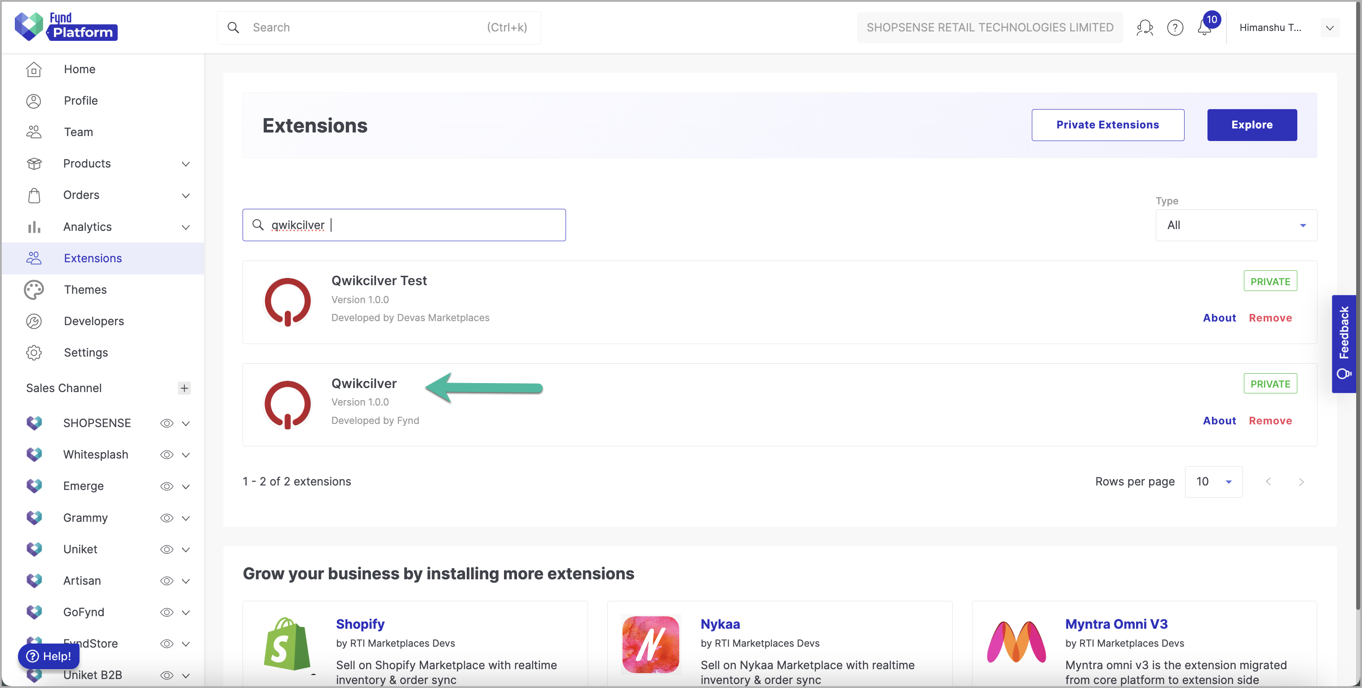Open the Type filter dropdown
Screen dimensions: 1362x688
1236,225
